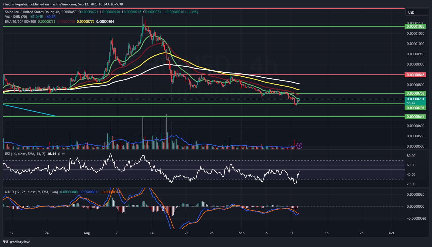Click the 0.00000848 red price label
The width and height of the screenshot is (432, 247).
coord(416,75)
